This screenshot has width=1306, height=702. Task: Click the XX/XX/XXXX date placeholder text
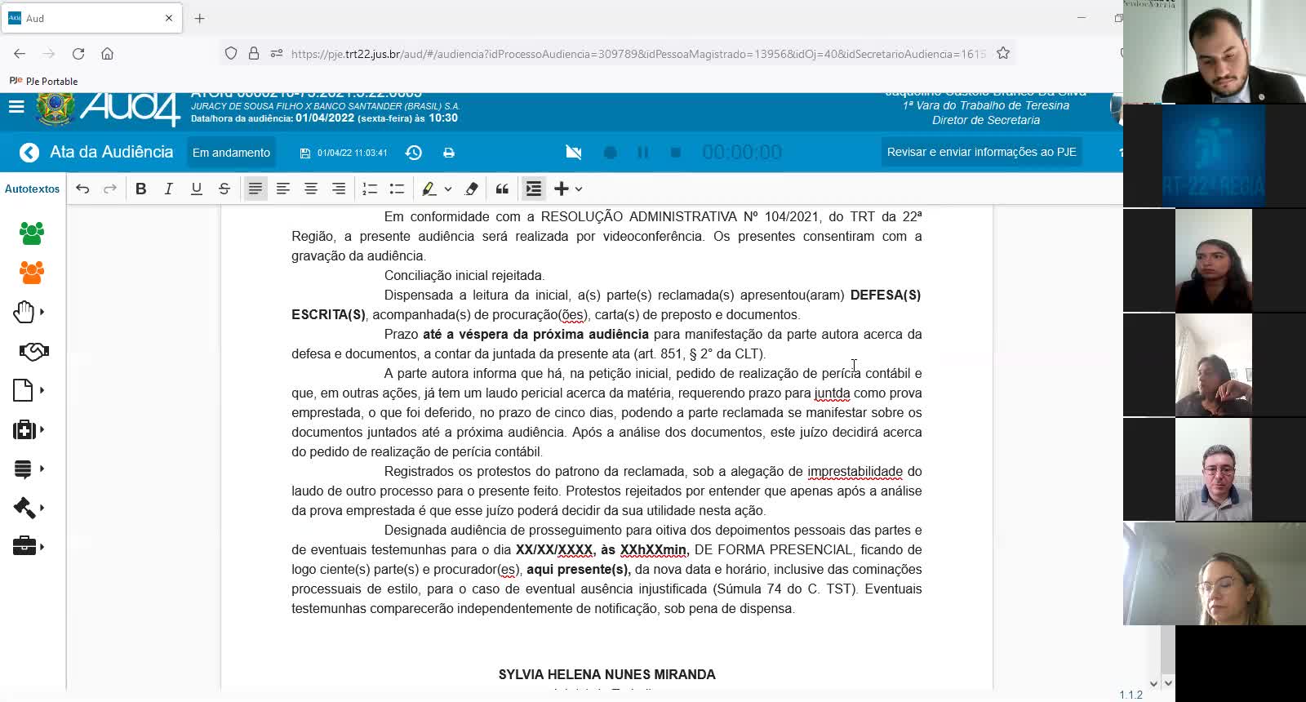[554, 549]
